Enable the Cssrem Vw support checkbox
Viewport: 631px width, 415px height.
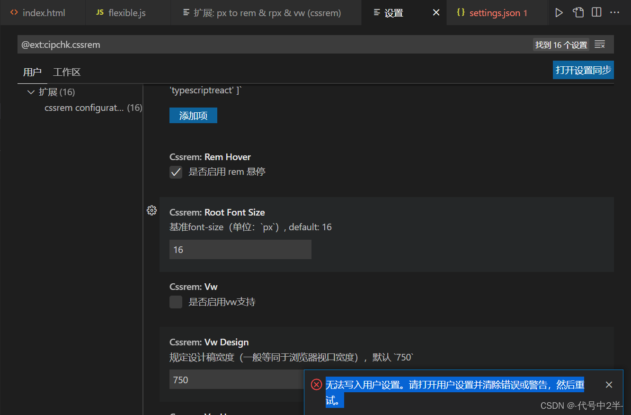click(176, 302)
